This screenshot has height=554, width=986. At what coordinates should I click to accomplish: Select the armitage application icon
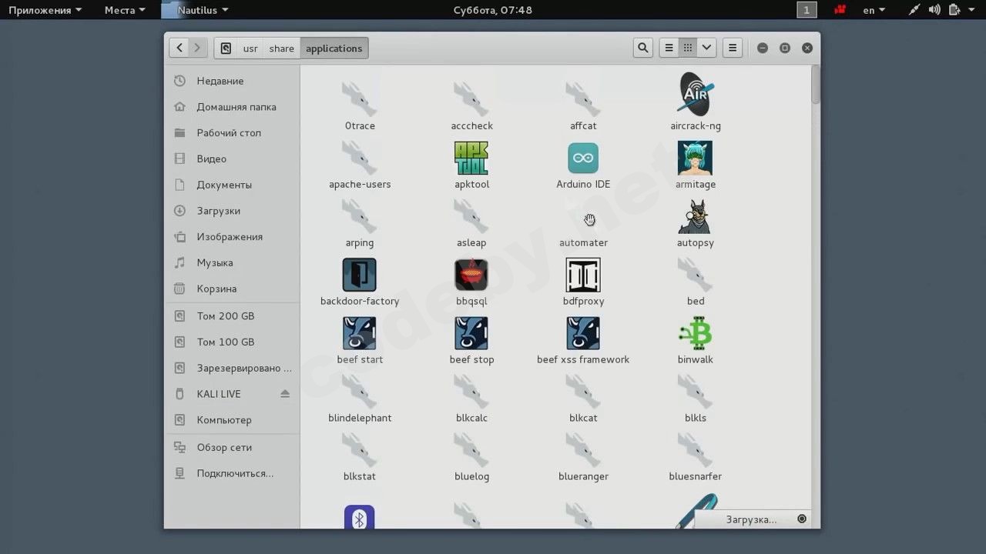click(x=695, y=159)
